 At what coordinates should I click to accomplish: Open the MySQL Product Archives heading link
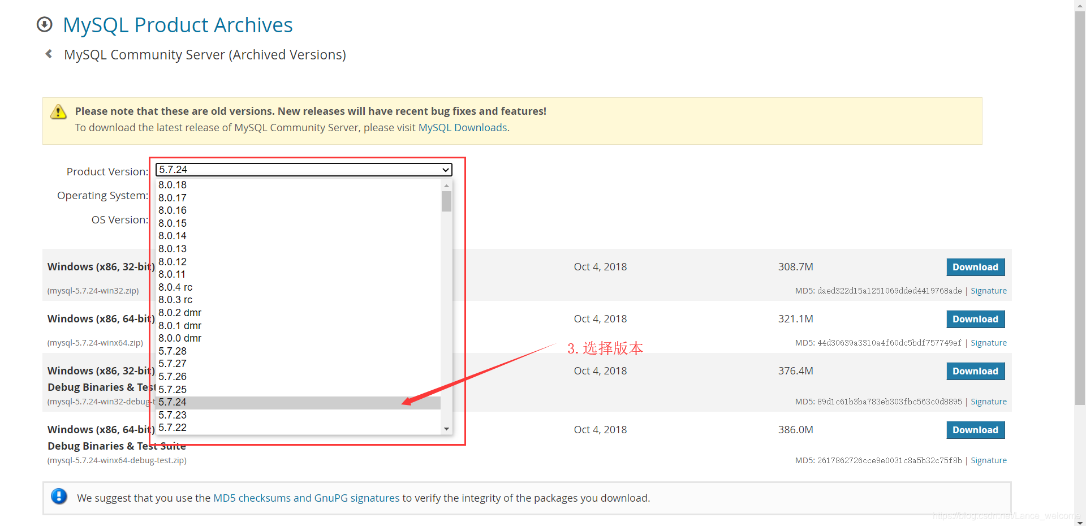click(178, 25)
